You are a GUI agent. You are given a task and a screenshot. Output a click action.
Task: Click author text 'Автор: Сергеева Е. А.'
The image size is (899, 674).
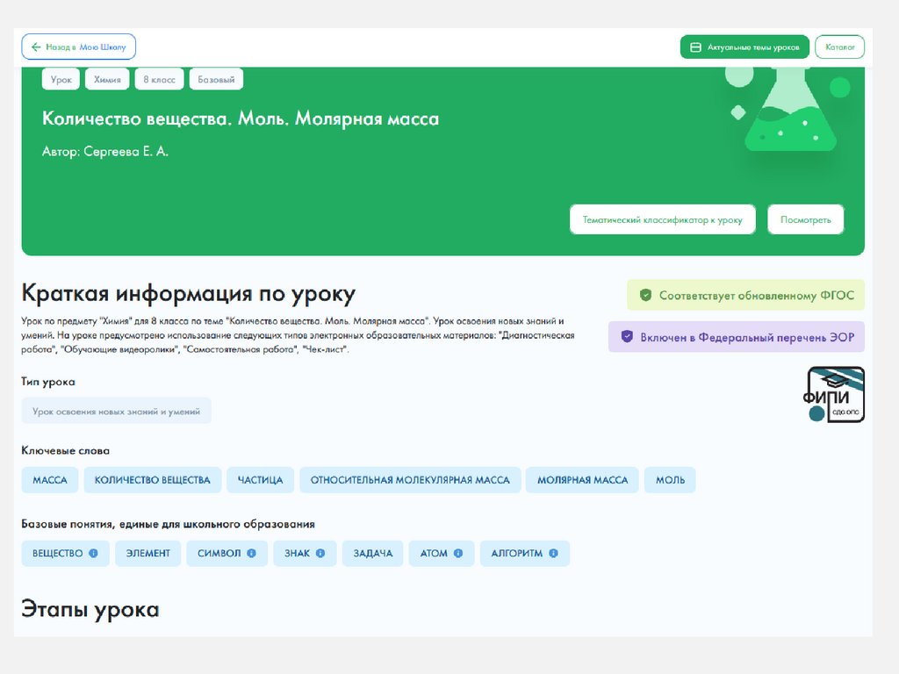105,151
